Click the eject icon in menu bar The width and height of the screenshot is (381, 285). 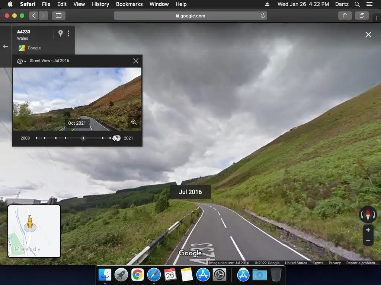(x=267, y=4)
